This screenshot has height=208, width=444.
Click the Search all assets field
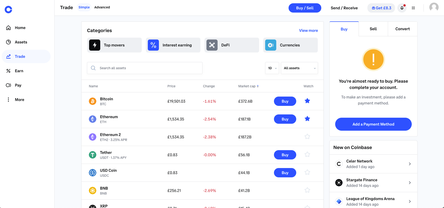[145, 68]
